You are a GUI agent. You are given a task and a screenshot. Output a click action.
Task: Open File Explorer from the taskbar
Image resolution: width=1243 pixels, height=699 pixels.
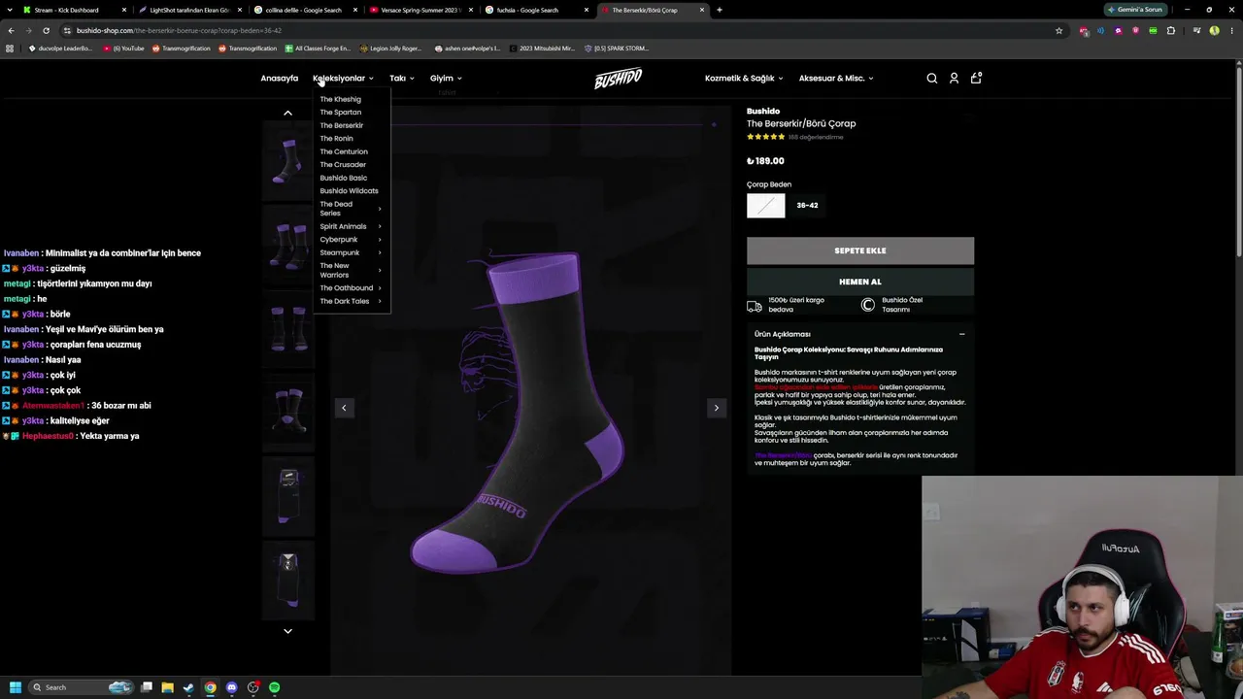(x=167, y=687)
